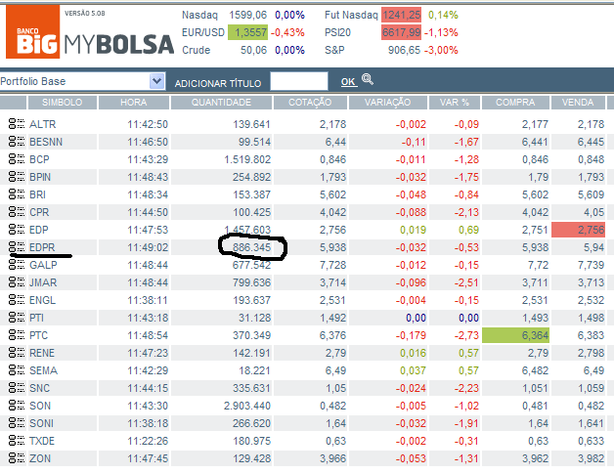Screen dimensions: 614x474
Task: Click the magnifier search icon next to OK
Action: point(368,79)
